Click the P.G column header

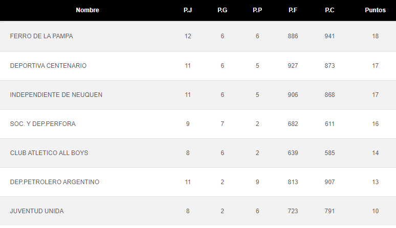pyautogui.click(x=222, y=10)
